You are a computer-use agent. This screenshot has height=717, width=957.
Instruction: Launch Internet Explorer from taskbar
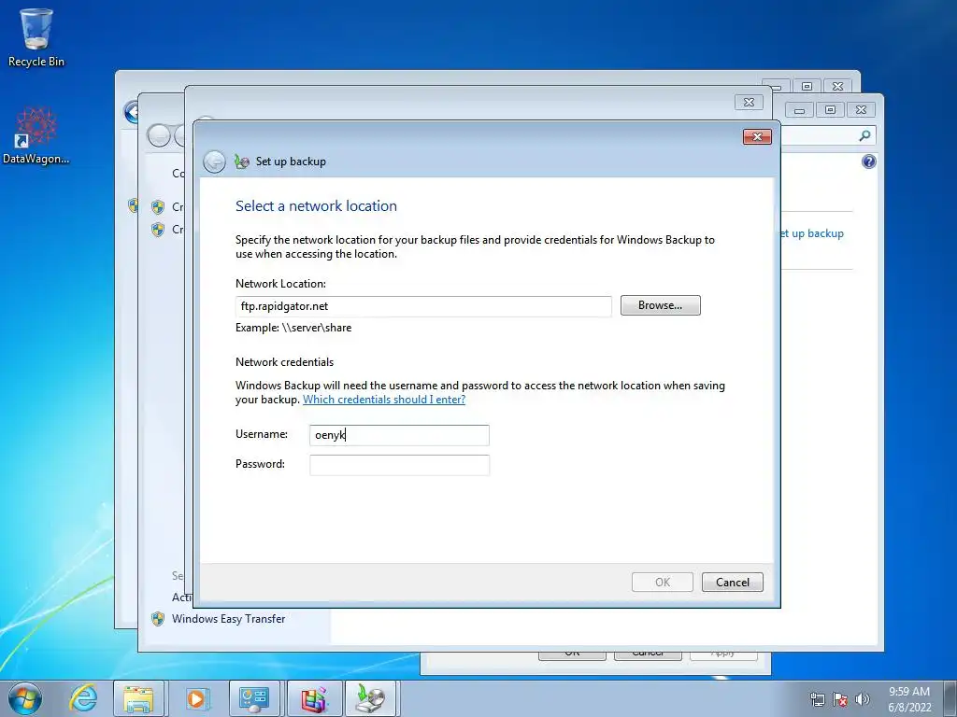pyautogui.click(x=83, y=698)
